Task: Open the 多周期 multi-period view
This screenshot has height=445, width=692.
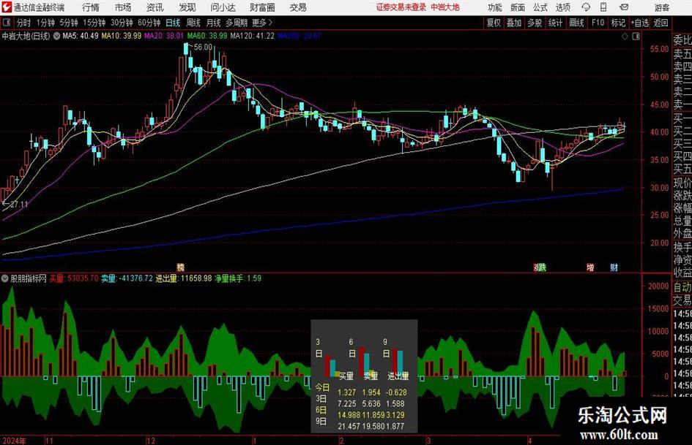Action: 237,23
